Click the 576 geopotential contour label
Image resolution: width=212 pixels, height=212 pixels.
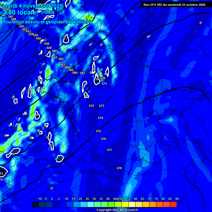[x=104, y=139]
